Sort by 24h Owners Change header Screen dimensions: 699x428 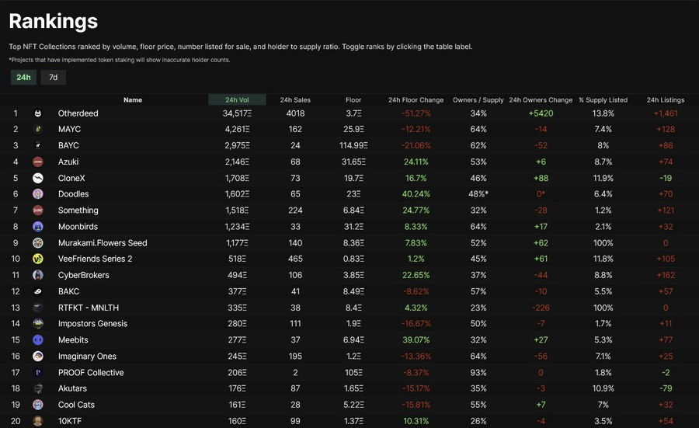click(x=541, y=100)
